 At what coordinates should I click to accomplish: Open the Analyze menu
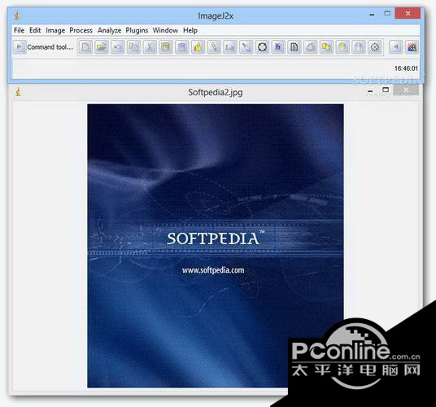(x=109, y=30)
